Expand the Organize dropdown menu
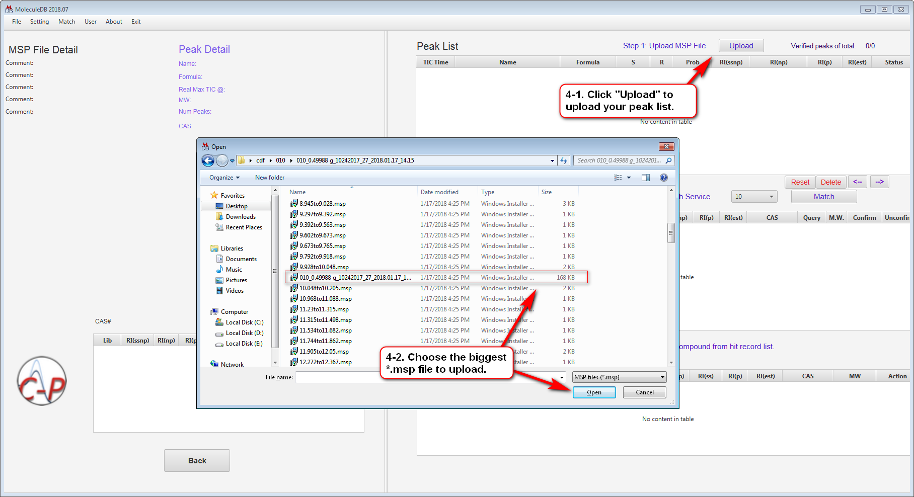 coord(224,178)
